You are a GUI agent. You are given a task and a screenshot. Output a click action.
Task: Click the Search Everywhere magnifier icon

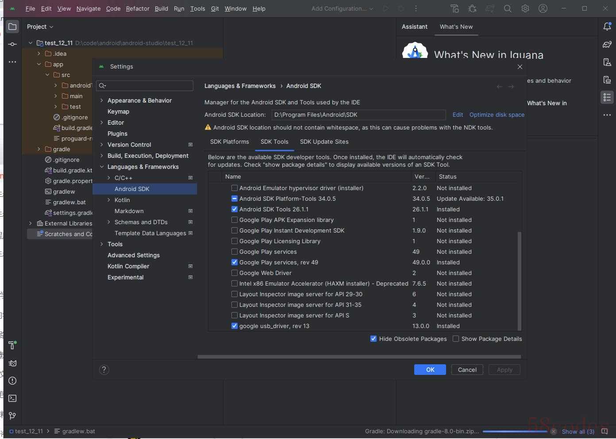[508, 8]
